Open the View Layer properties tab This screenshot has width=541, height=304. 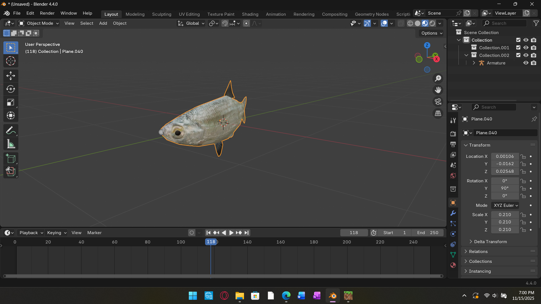click(453, 155)
